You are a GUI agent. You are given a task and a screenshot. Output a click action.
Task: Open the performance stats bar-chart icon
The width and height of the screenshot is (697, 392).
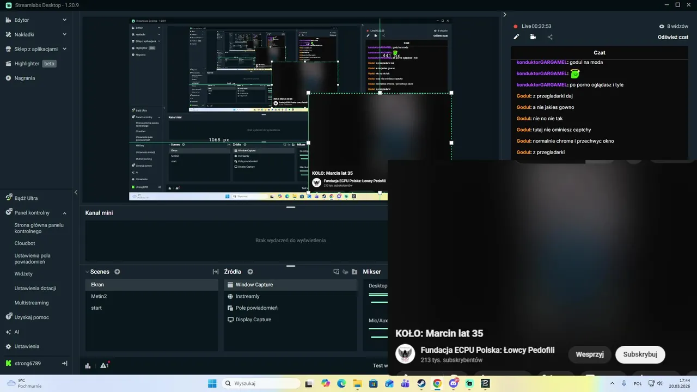(88, 366)
